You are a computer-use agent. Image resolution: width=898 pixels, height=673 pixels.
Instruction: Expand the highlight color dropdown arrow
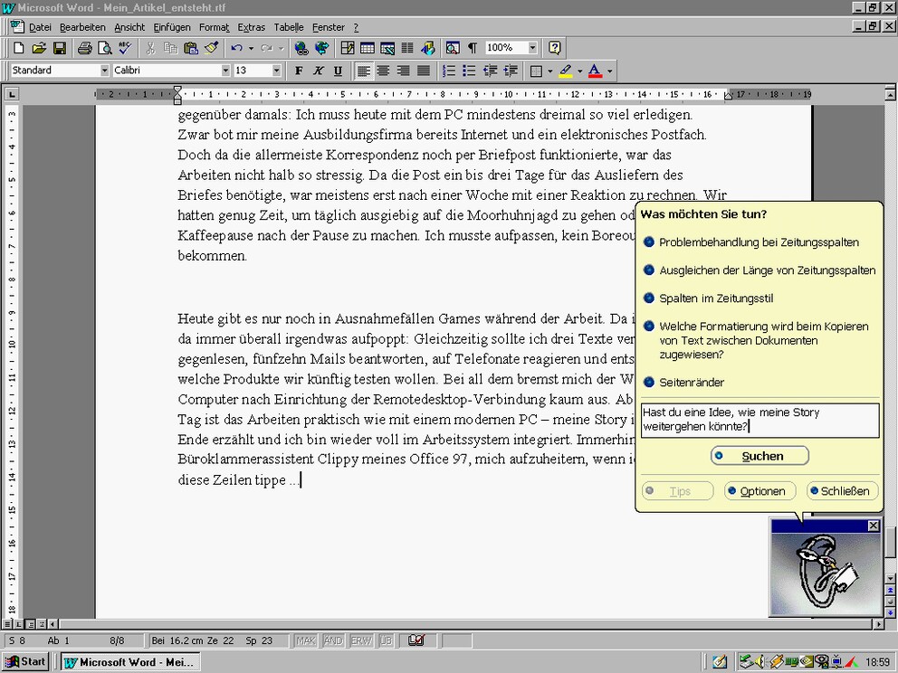pos(579,71)
